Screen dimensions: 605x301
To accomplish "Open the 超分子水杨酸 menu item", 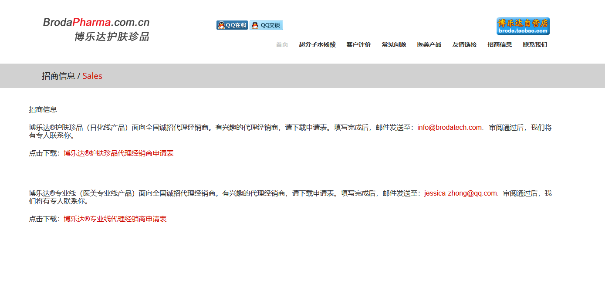I will click(317, 44).
